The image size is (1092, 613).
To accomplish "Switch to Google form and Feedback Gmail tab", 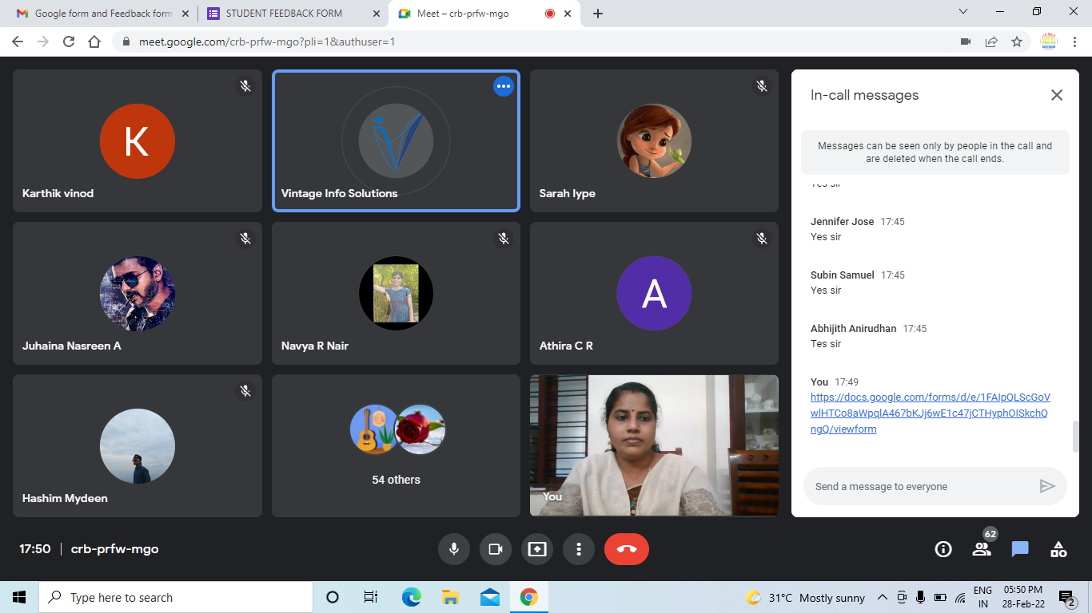I will pyautogui.click(x=94, y=14).
